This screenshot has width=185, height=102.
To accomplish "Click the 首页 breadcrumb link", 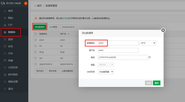I will point(39,6).
